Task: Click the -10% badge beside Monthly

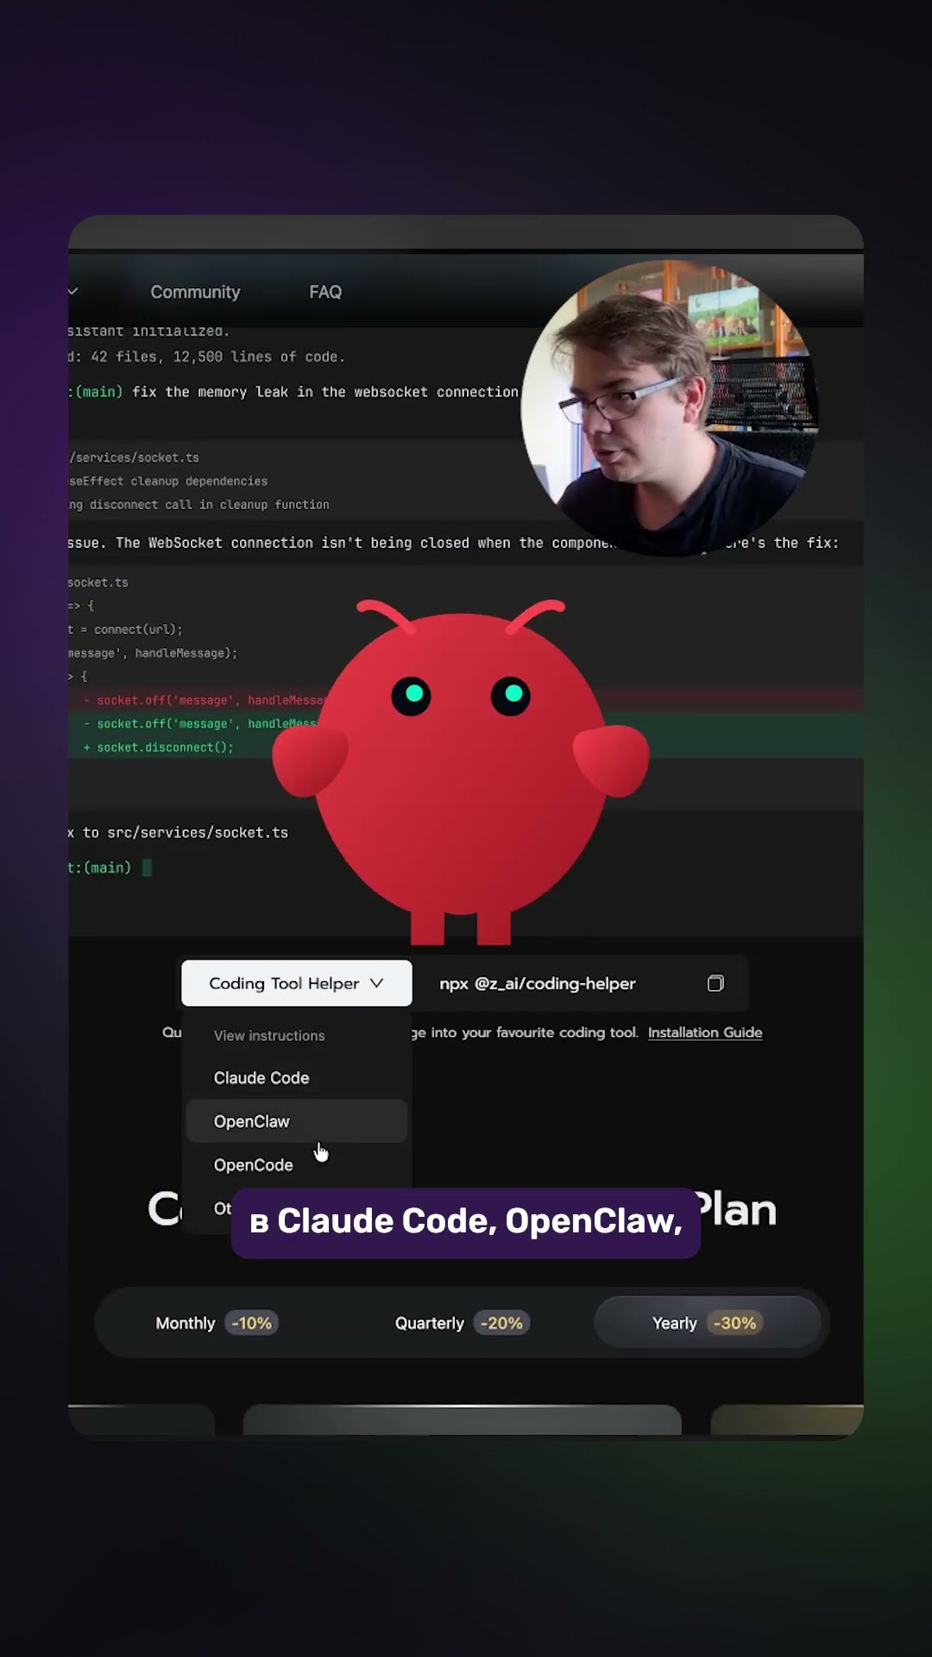Action: (251, 1323)
